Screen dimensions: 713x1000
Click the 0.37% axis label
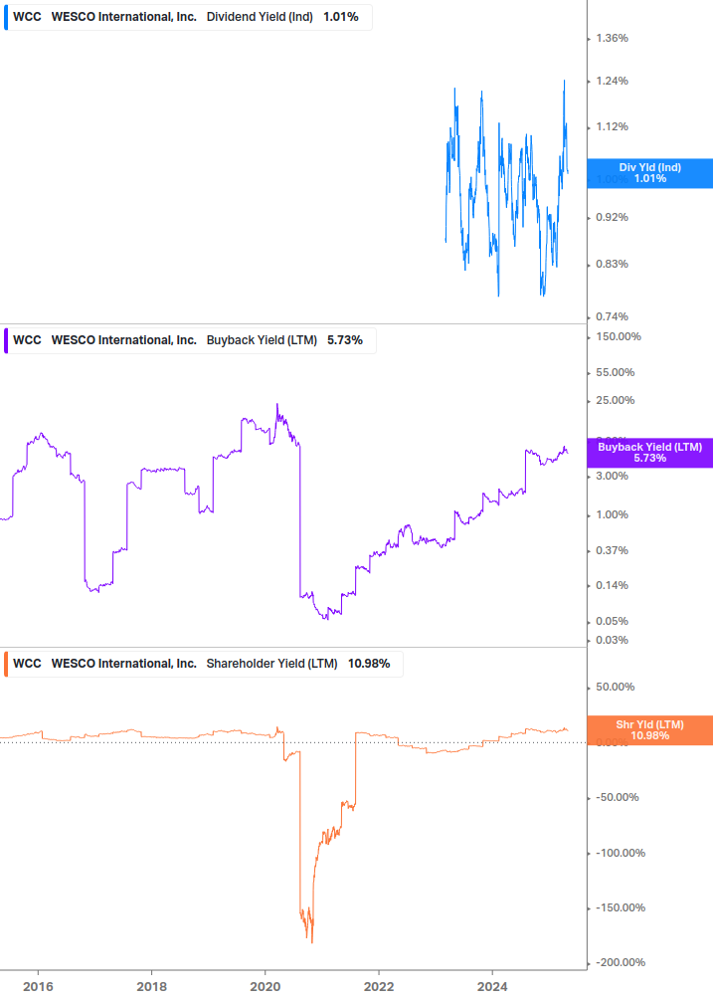tap(612, 550)
